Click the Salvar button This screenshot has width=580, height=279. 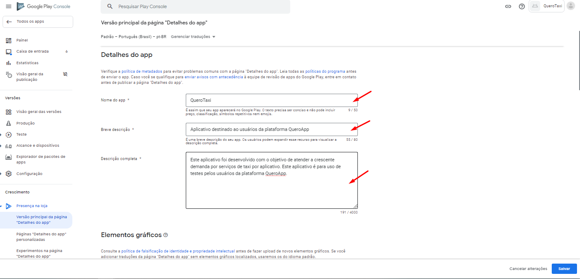pos(564,269)
